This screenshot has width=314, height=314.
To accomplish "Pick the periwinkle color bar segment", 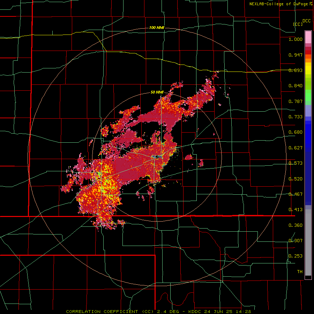I will [308, 111].
